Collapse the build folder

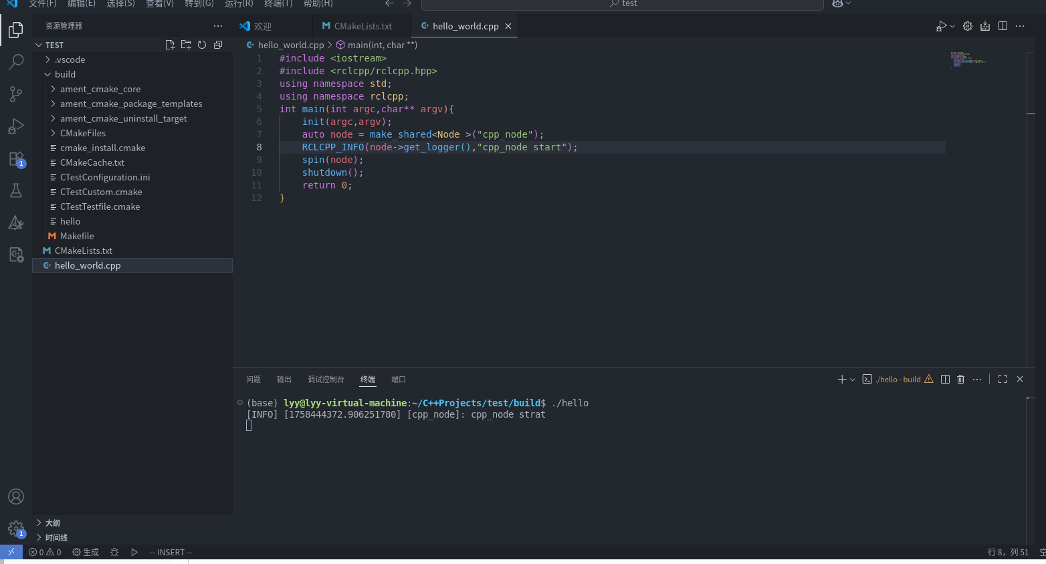pyautogui.click(x=132, y=74)
